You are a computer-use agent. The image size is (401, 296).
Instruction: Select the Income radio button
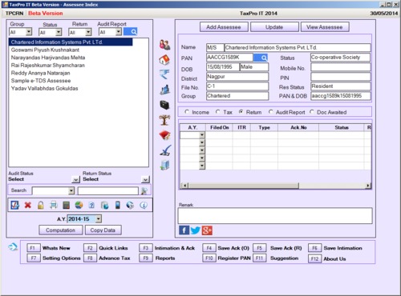pos(187,112)
